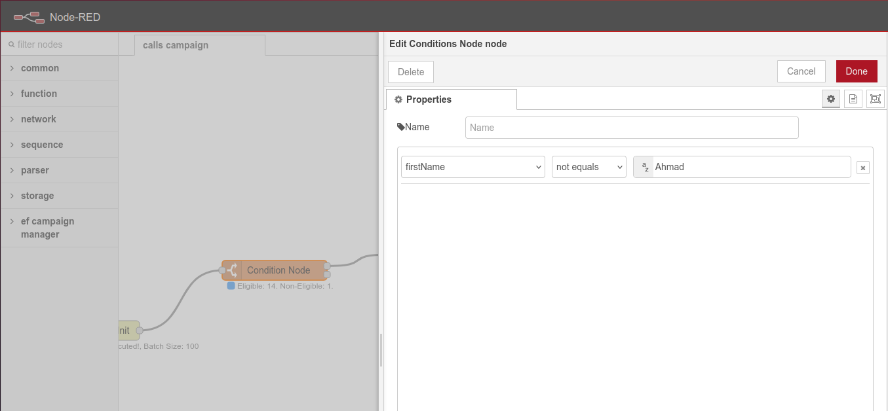Click the Node-RED logo icon
The width and height of the screenshot is (888, 411).
pyautogui.click(x=29, y=17)
